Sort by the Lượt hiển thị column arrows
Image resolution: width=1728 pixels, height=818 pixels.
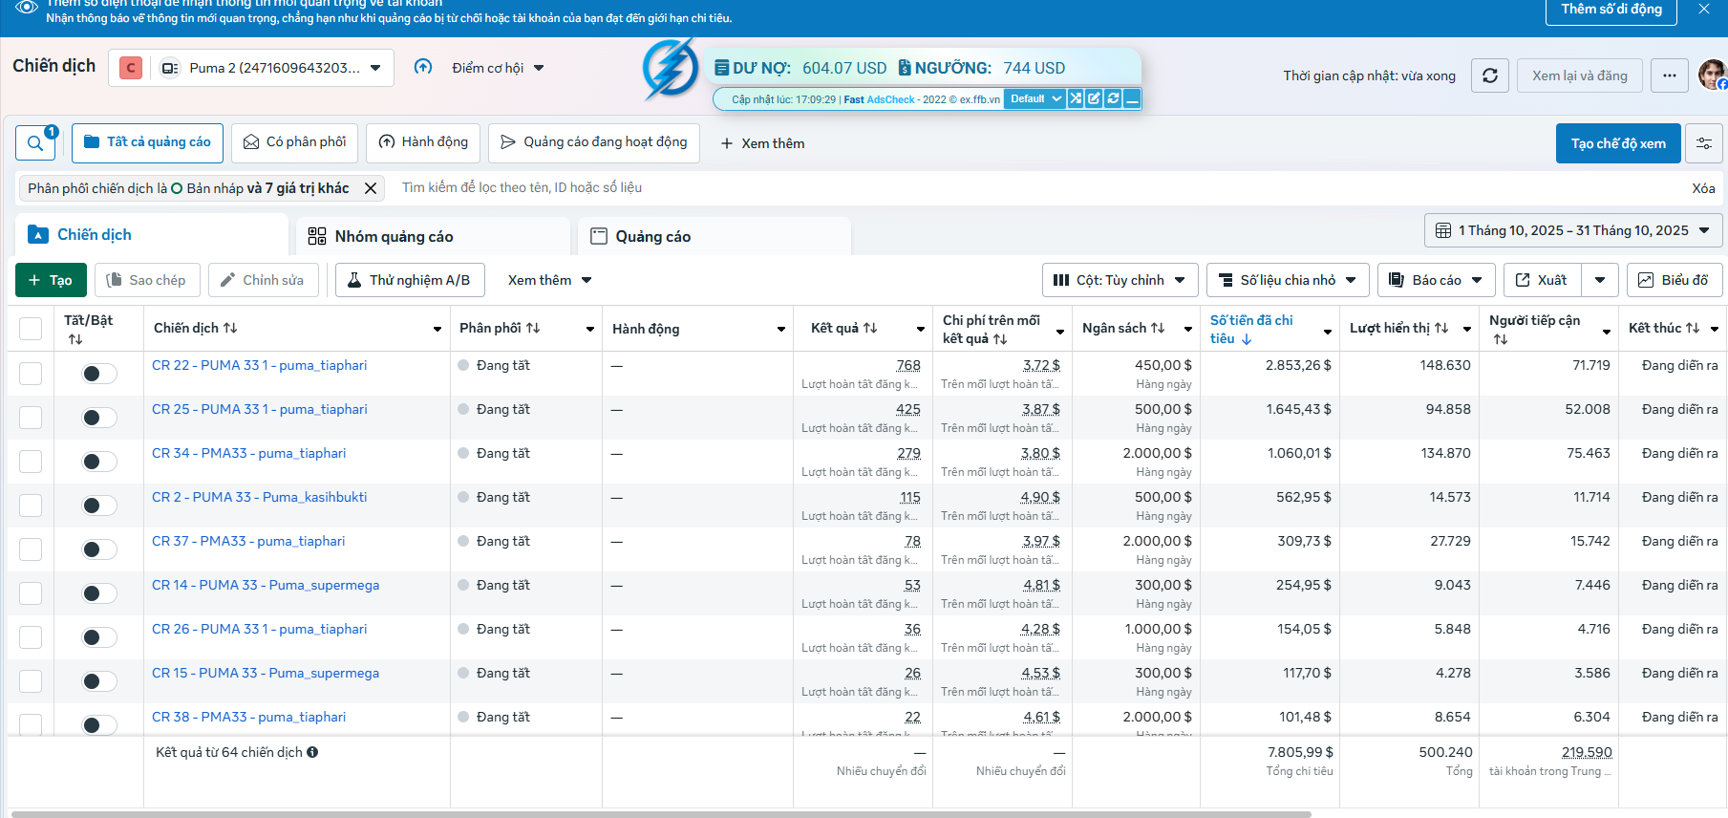pos(1441,328)
